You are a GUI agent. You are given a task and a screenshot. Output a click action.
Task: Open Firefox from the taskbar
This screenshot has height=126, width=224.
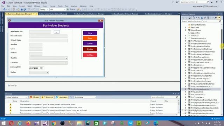click(28, 123)
